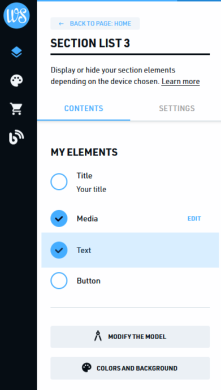Open the layers pages icon in sidebar
The height and width of the screenshot is (390, 221).
coord(16,52)
